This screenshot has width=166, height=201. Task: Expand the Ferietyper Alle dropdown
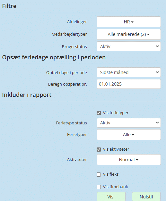point(129,135)
